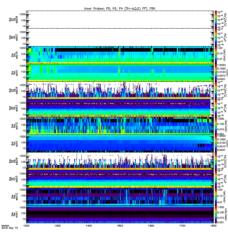This screenshot has height=243, width=228.
Task: Click the '1700' time axis label
Action: (x=182, y=226)
